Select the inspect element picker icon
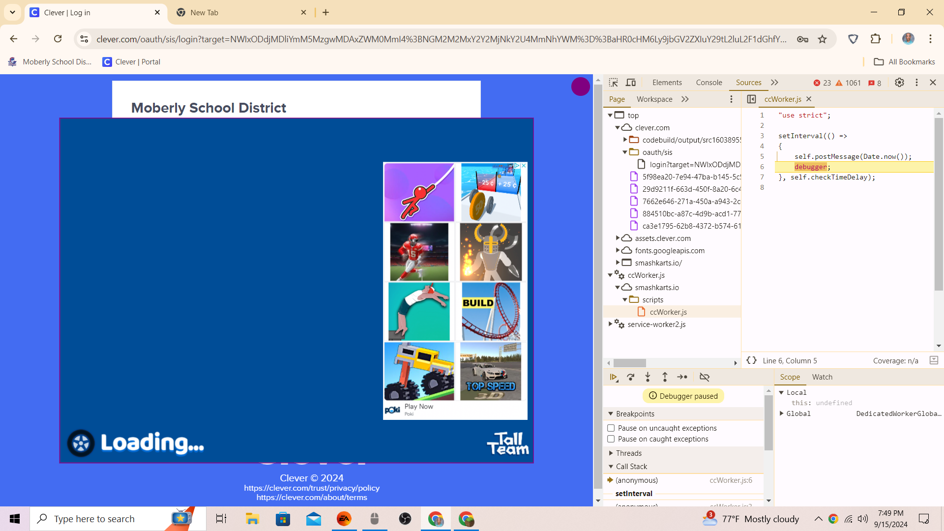Viewport: 944px width, 531px height. (x=613, y=83)
